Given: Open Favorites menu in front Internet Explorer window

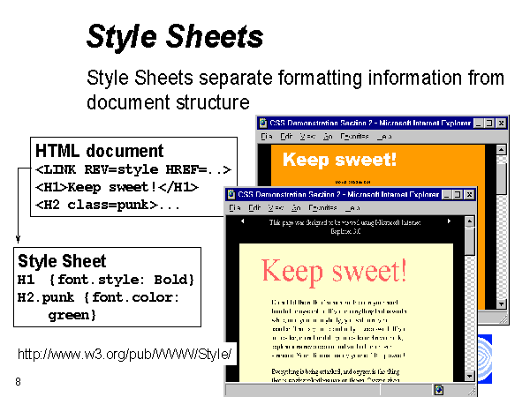Looking at the screenshot, I should [322, 207].
